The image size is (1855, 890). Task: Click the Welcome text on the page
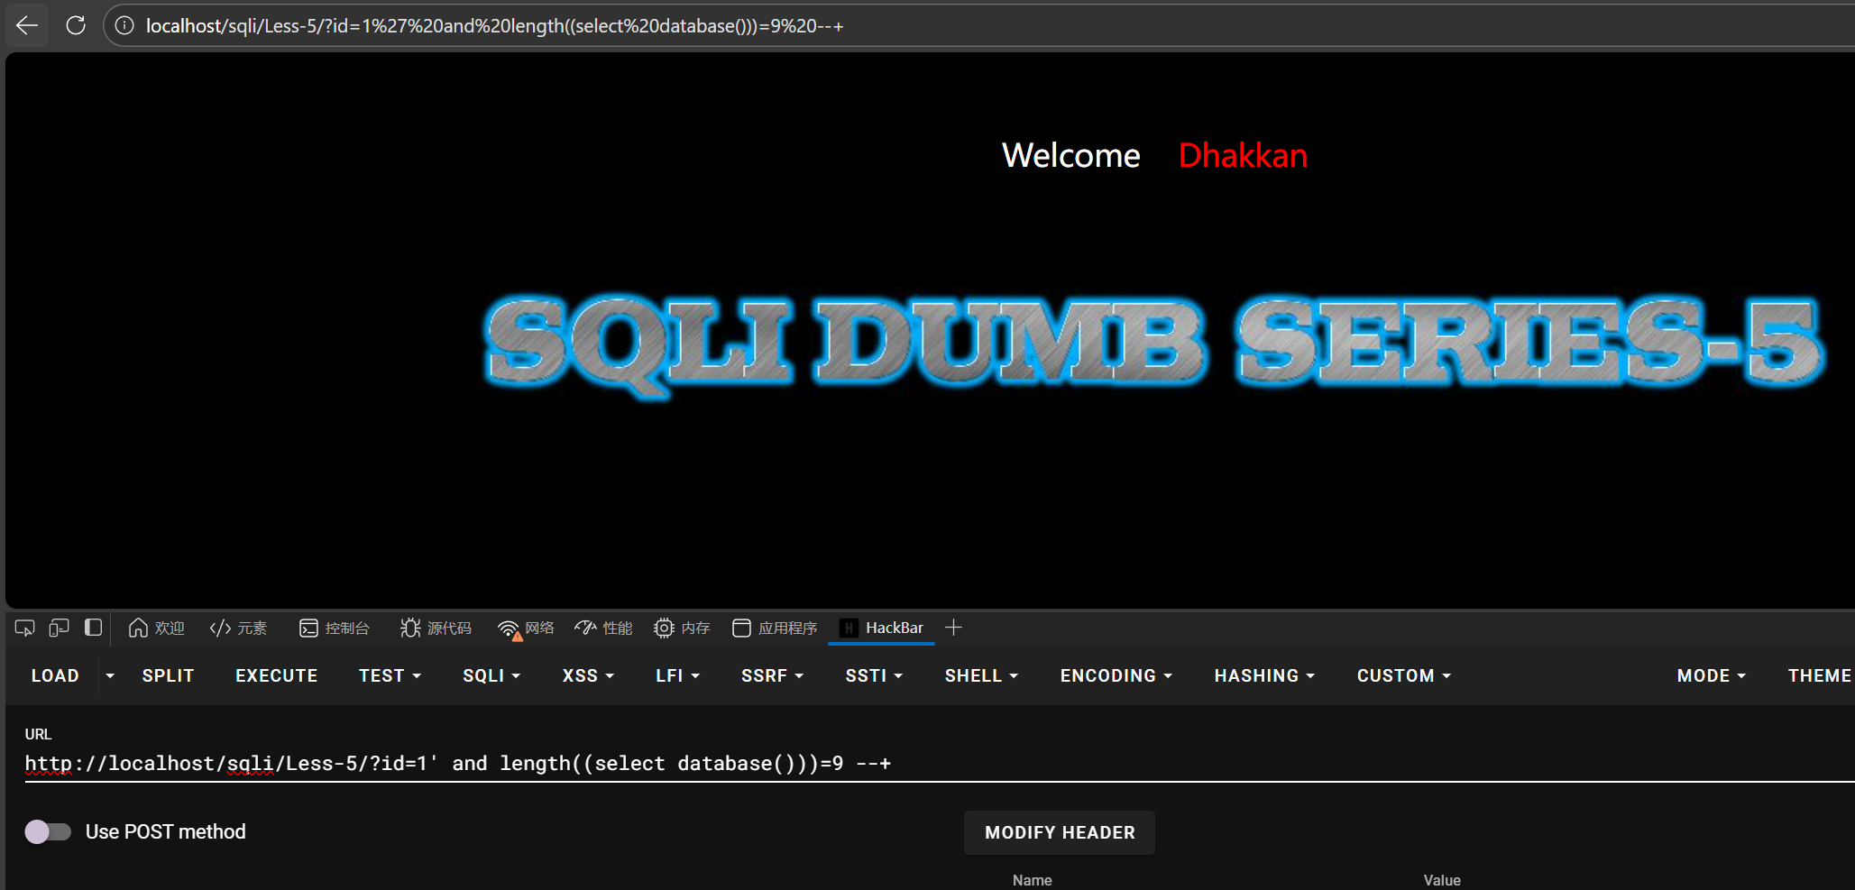click(x=1070, y=155)
